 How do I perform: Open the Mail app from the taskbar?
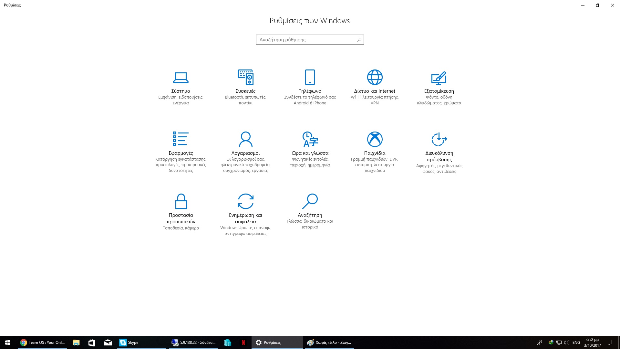coord(108,343)
